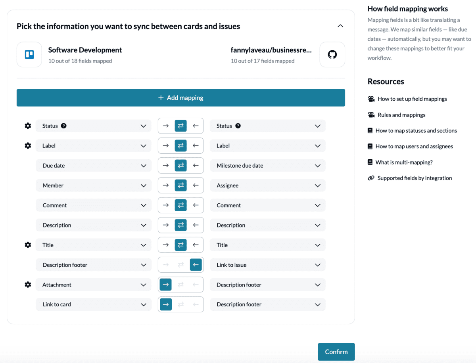Open settings gear for the Label mapping
The image size is (476, 363).
coord(28,146)
